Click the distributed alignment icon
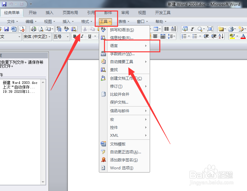Image resolution: width=247 pixels, height=191 pixels. point(163,36)
